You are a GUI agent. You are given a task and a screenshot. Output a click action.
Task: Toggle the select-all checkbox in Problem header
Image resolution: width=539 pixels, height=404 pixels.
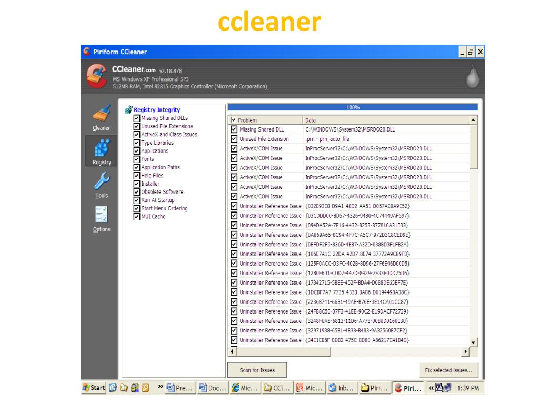click(234, 120)
